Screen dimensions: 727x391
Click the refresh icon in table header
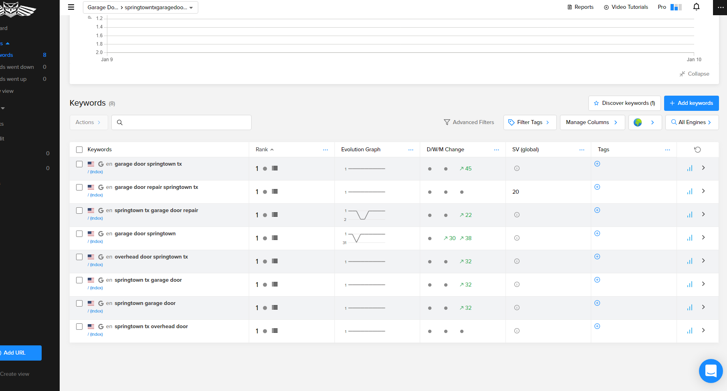697,150
